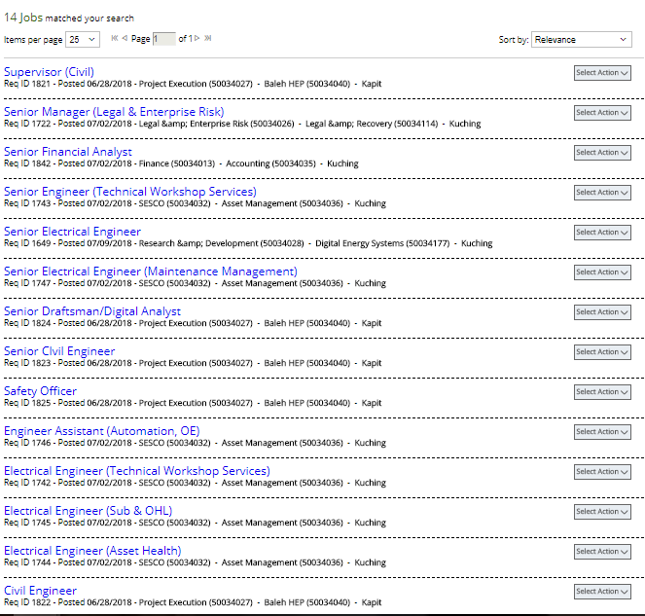Go to next page arrow icon
This screenshot has width=645, height=616.
tap(197, 38)
